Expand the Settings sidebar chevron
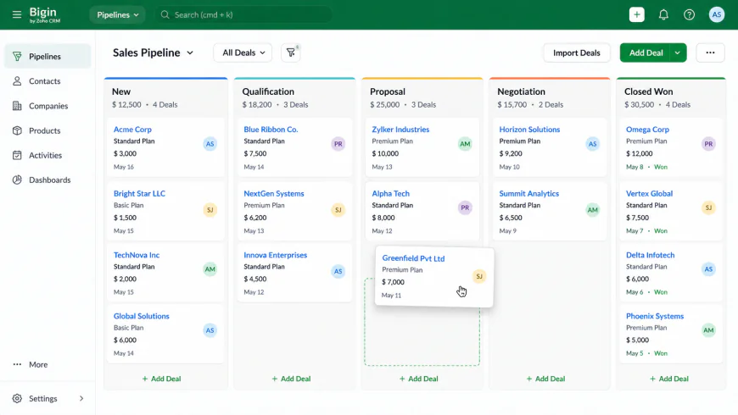 coord(81,399)
